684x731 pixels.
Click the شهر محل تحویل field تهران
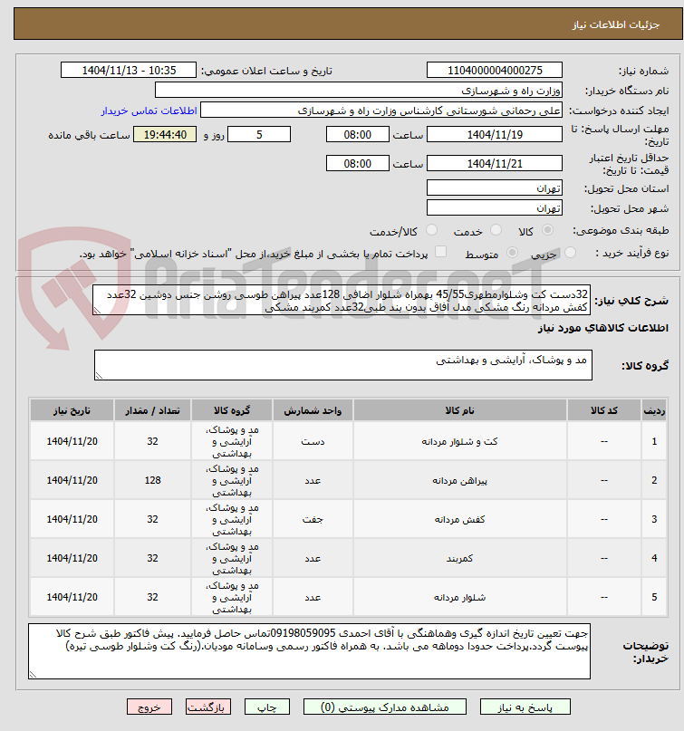pos(495,207)
